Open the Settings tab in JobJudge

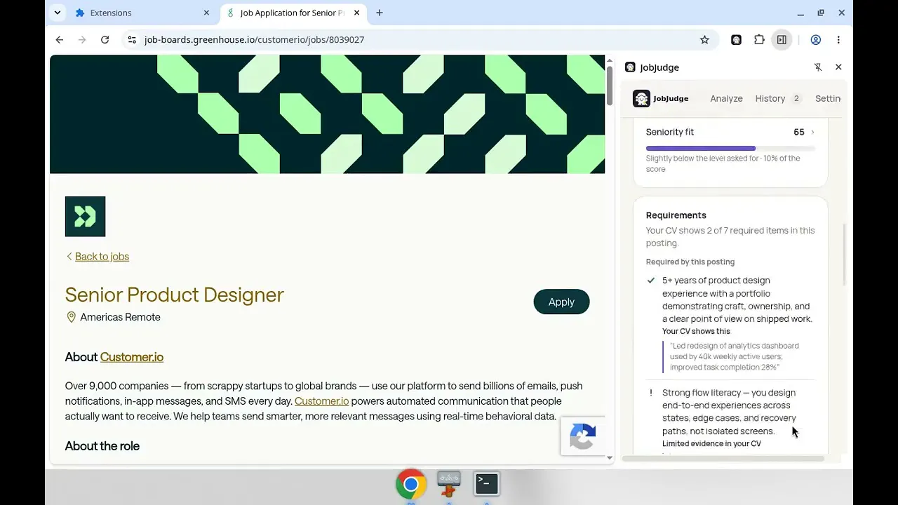click(829, 99)
